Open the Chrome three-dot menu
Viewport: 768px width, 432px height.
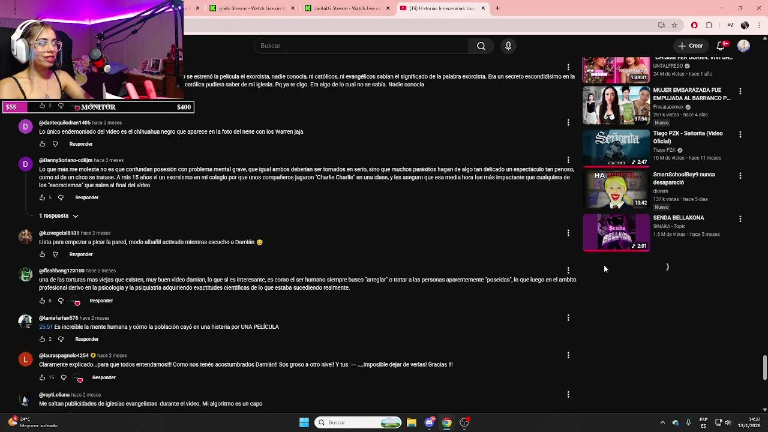coord(759,25)
